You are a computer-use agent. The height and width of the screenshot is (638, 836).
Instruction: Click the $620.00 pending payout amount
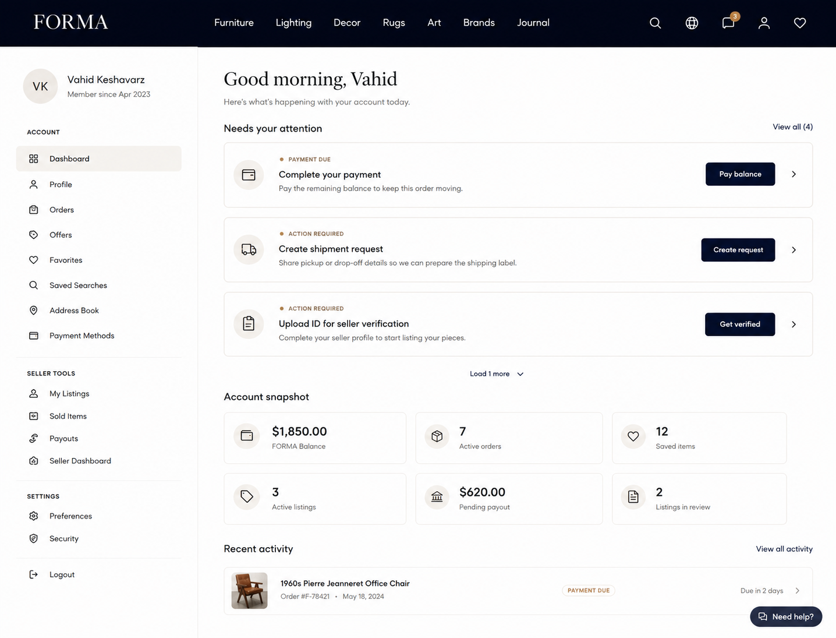pyautogui.click(x=482, y=492)
